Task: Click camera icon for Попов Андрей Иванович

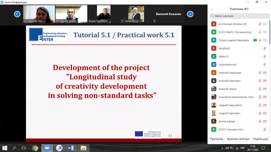Action: point(265,40)
